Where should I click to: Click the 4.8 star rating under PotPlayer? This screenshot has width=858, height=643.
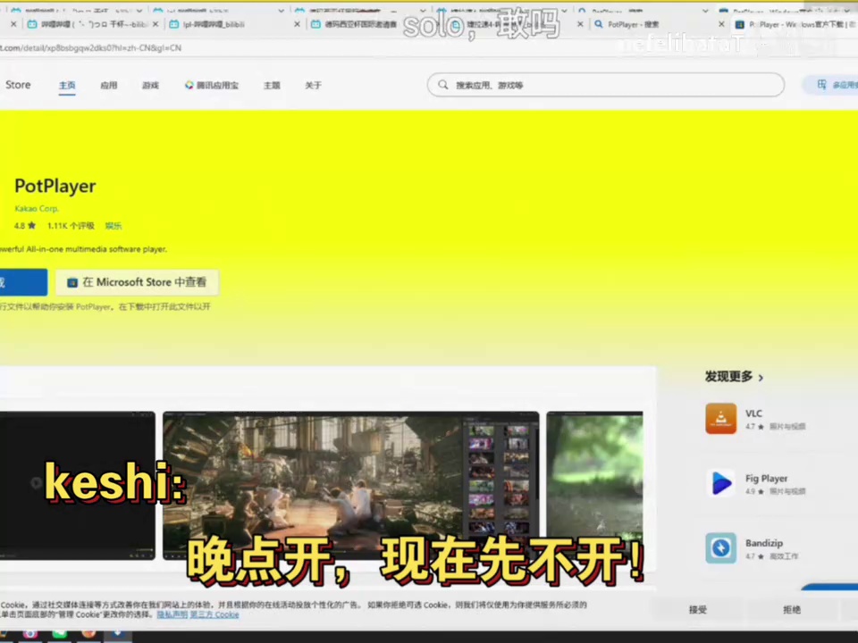25,226
